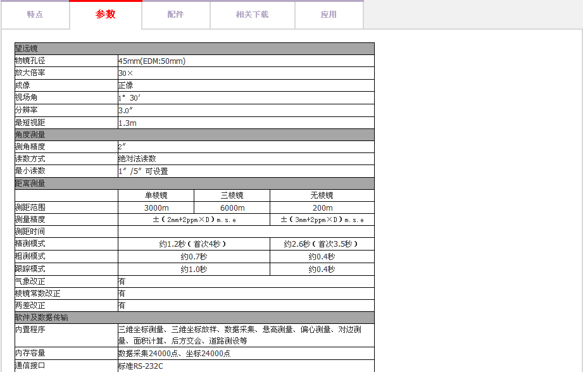The width and height of the screenshot is (583, 372).
Task: Click the 3000m range cell
Action: [156, 208]
